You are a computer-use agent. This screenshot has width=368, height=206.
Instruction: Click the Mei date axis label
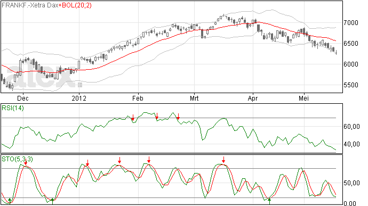tap(303, 98)
